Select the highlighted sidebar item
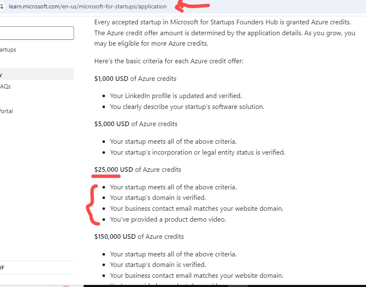 [37, 74]
